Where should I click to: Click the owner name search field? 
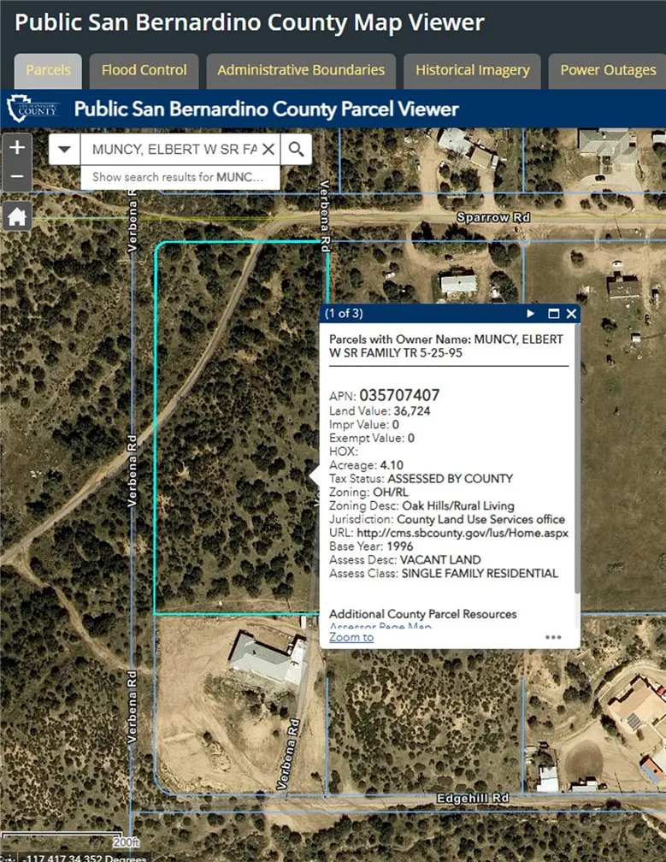[x=174, y=149]
